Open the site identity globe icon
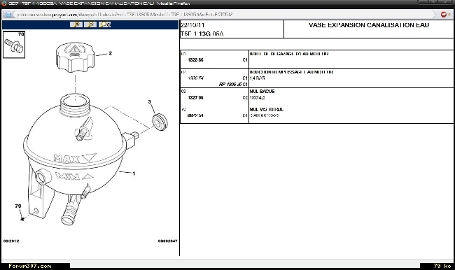This screenshot has height=270, width=455. point(8,14)
